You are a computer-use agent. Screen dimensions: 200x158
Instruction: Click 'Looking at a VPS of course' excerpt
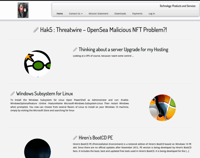[103, 56]
